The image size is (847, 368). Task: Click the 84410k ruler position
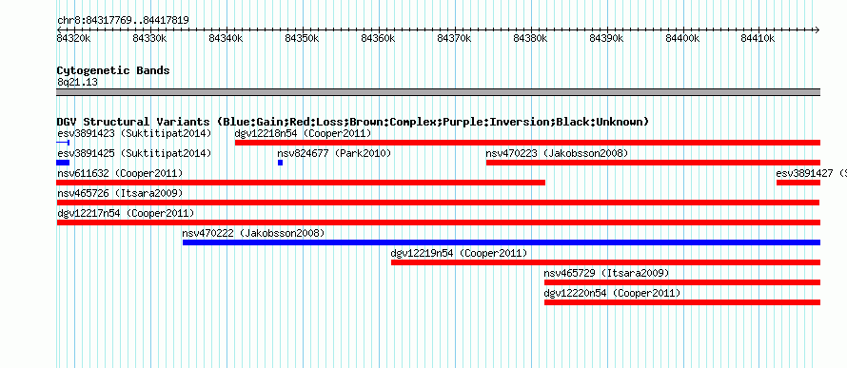click(758, 38)
